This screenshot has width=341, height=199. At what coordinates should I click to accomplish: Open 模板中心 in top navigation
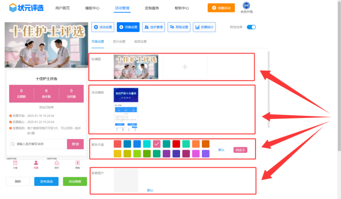click(x=93, y=8)
